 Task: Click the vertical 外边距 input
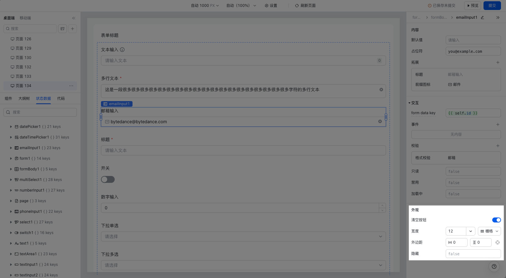click(x=481, y=242)
